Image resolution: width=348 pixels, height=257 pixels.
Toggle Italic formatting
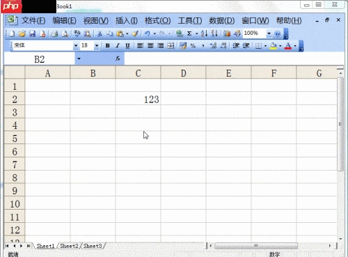(118, 46)
